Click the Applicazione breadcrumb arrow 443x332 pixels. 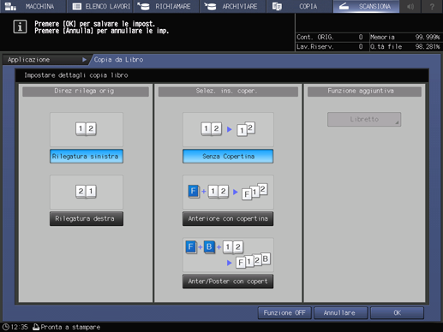point(84,60)
